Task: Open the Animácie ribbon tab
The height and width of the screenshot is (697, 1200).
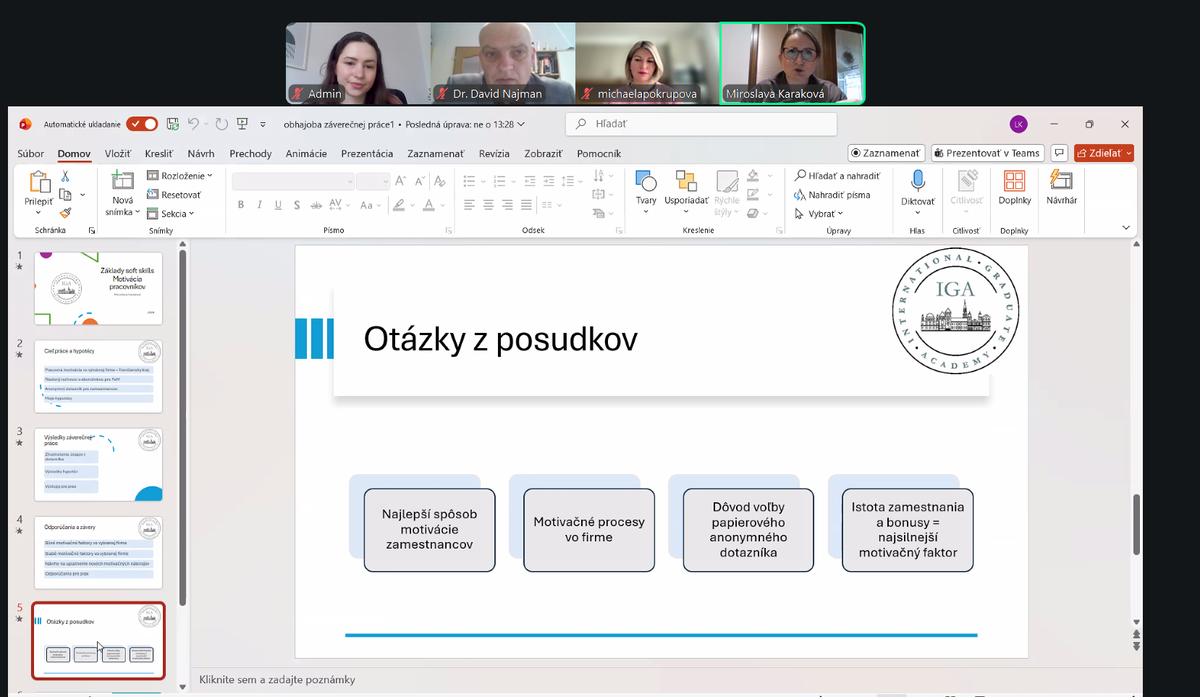Action: pos(306,153)
